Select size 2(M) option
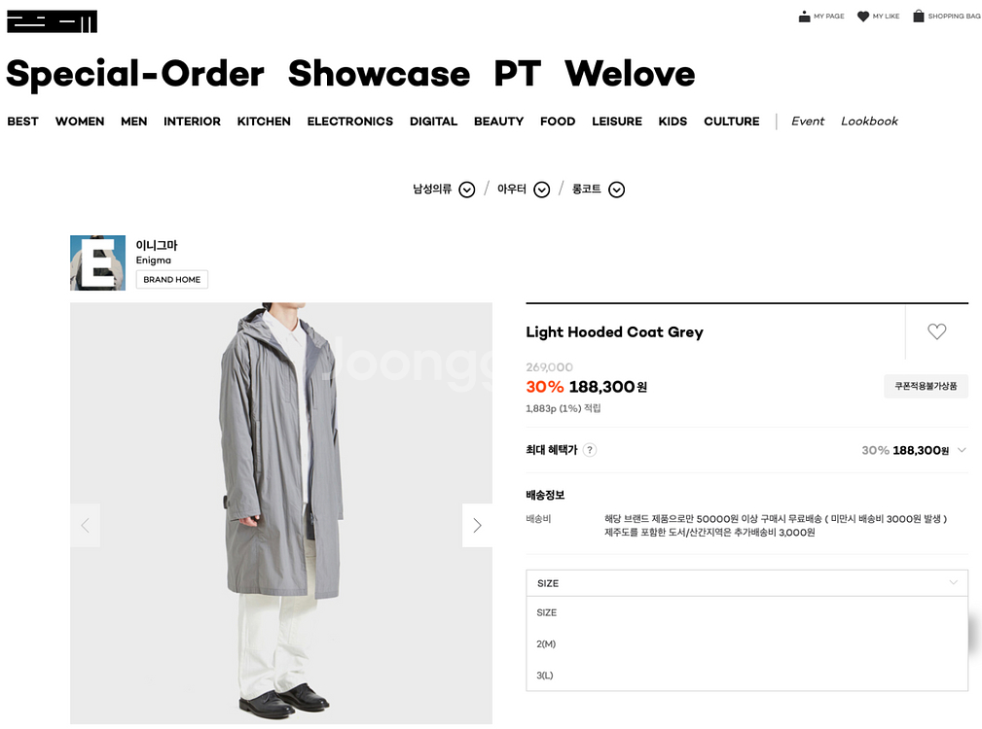The height and width of the screenshot is (729, 982). [546, 643]
